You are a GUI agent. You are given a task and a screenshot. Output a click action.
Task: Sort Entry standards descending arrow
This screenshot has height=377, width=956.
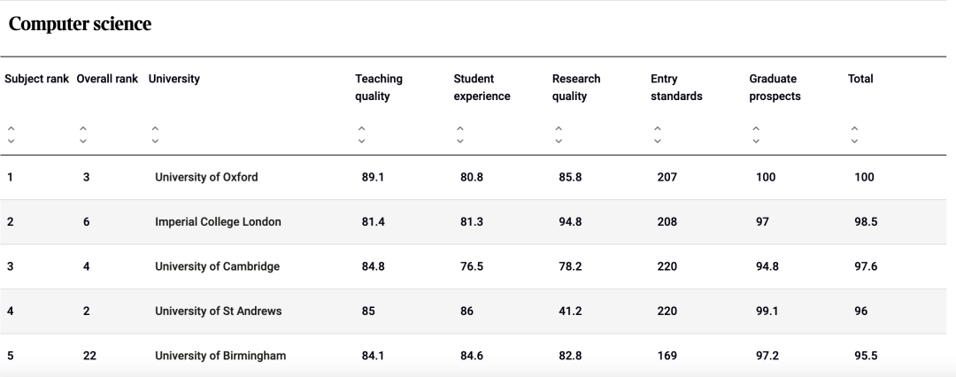[x=657, y=141]
